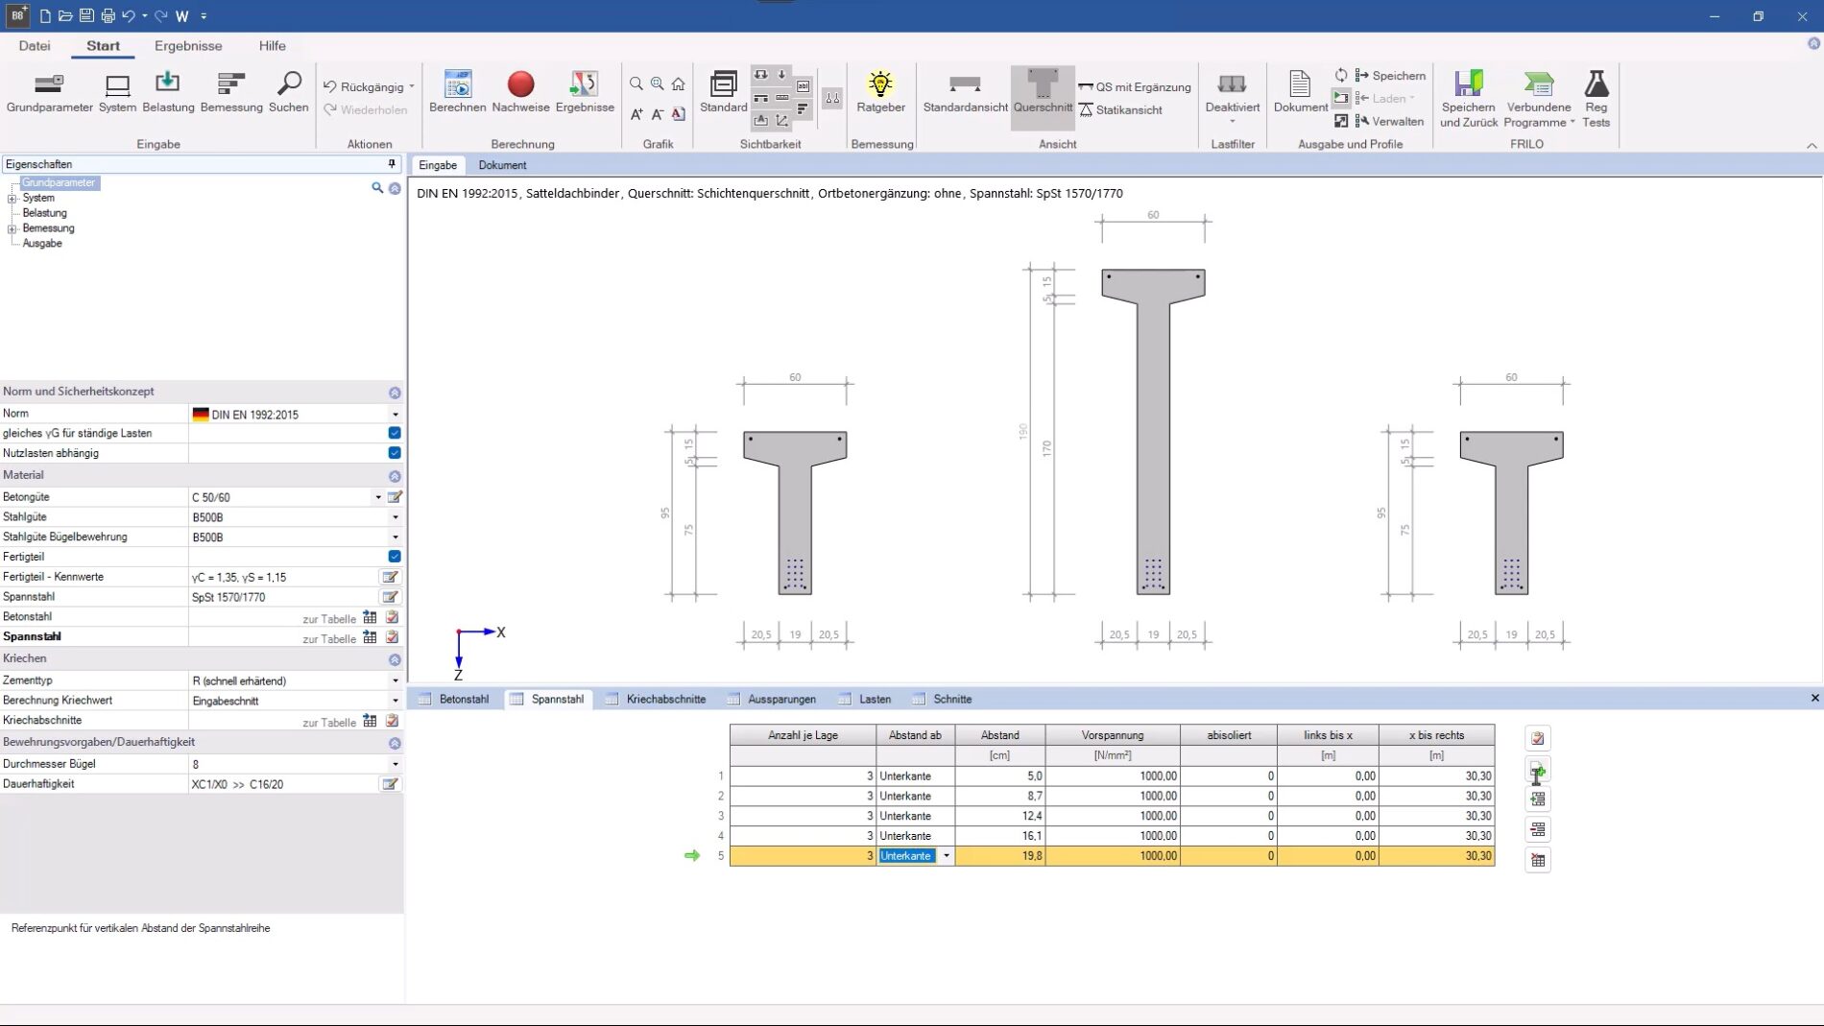This screenshot has width=1824, height=1026.
Task: Expand the System tree node
Action: [12, 199]
